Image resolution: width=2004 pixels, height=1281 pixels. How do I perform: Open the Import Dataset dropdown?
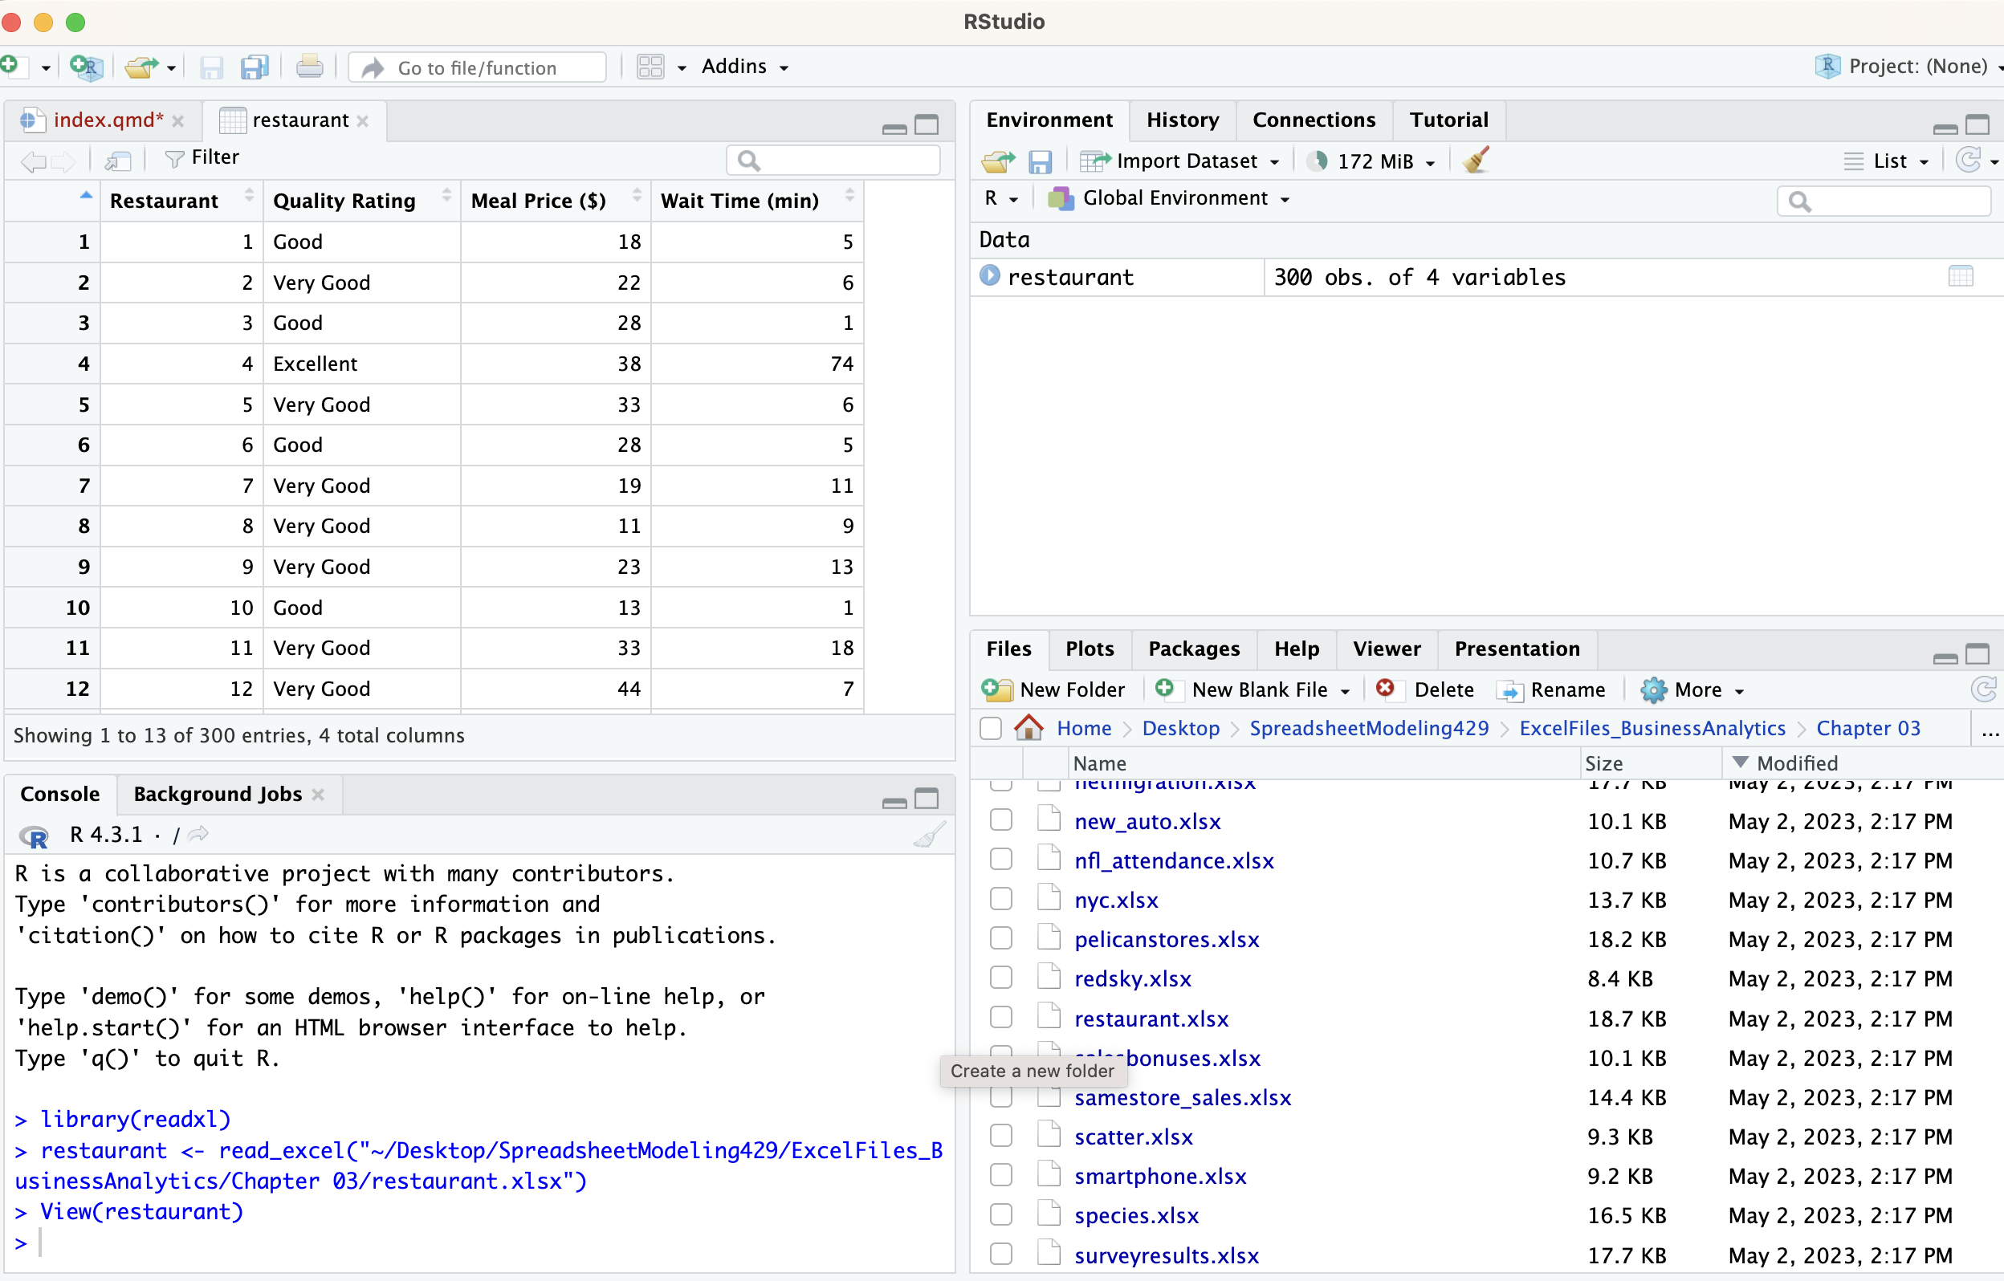pos(1186,161)
